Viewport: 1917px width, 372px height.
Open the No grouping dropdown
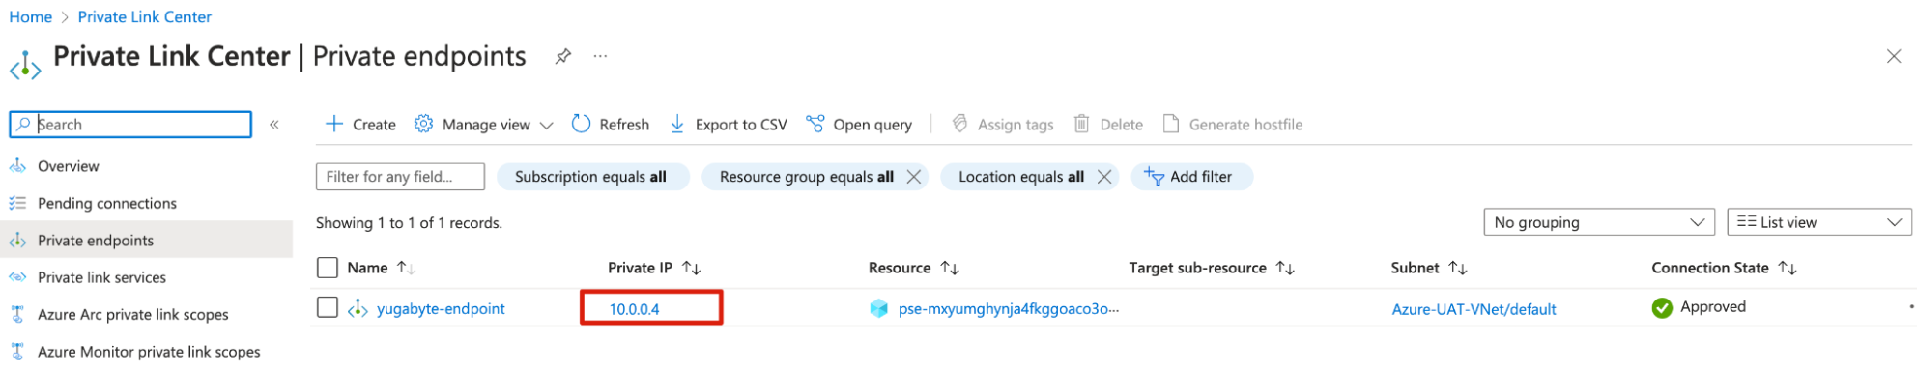click(1599, 222)
